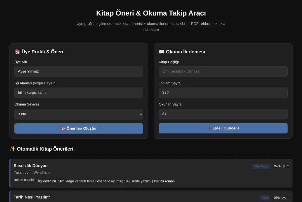Open the Okuma Seviyesi dropdown showing Orta
302x202 pixels.
click(x=79, y=114)
